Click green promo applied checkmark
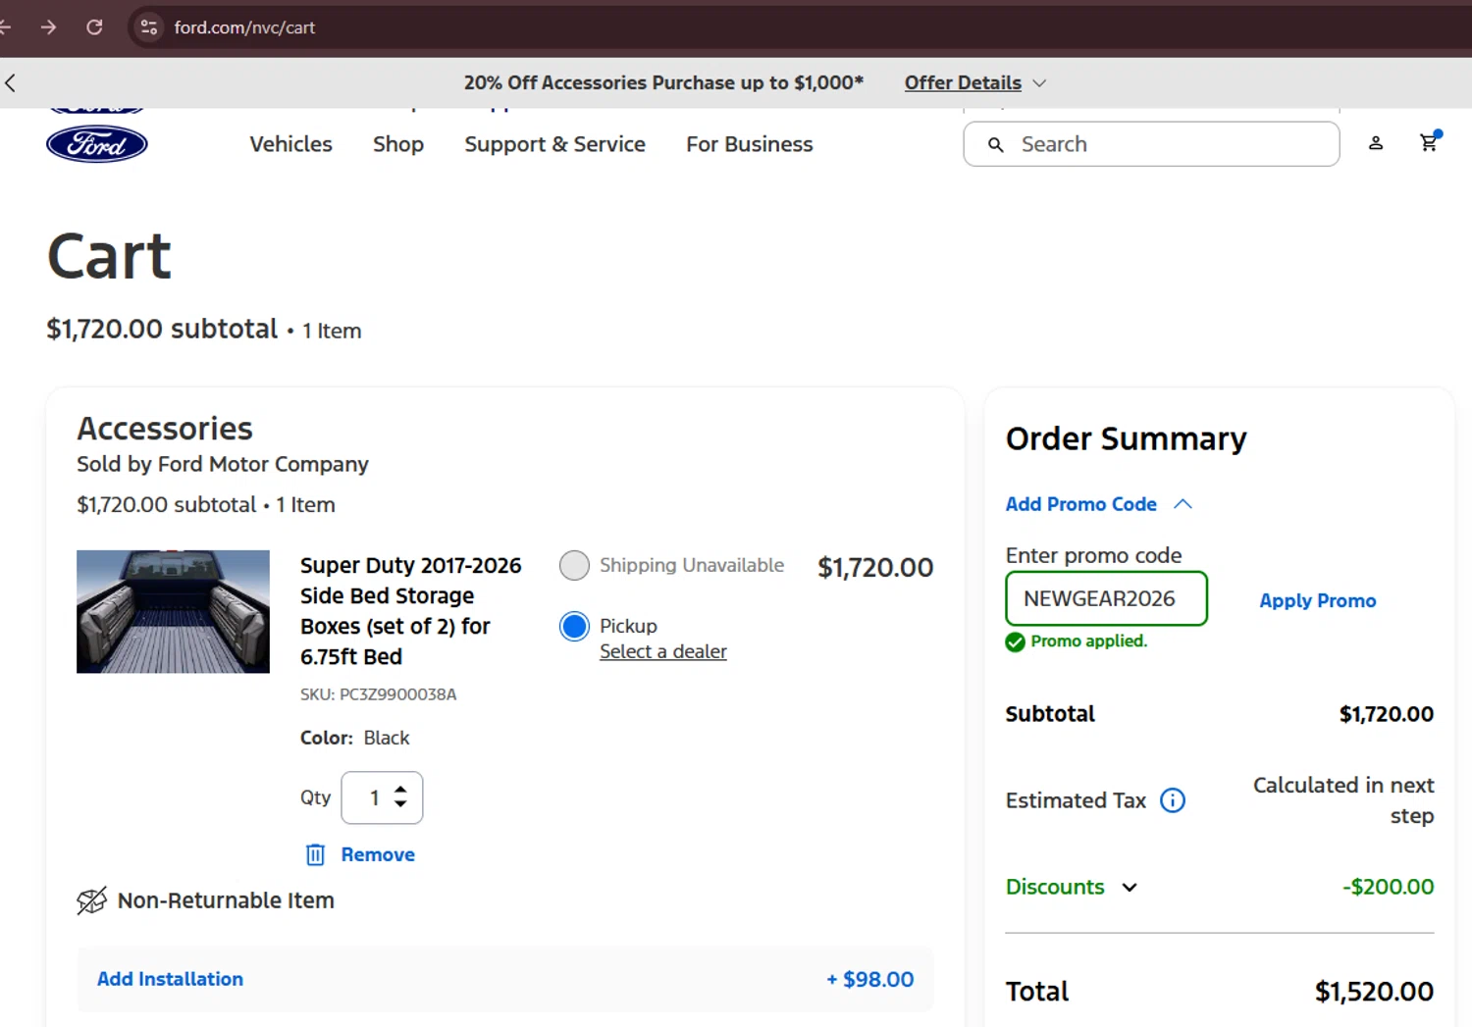The width and height of the screenshot is (1472, 1027). click(1015, 642)
